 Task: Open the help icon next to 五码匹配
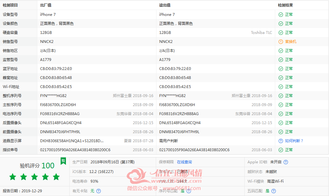pyautogui.click(x=274, y=191)
